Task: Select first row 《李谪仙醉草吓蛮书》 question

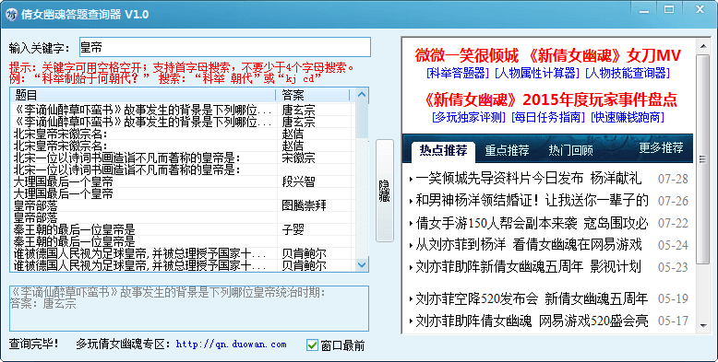Action: (x=183, y=111)
